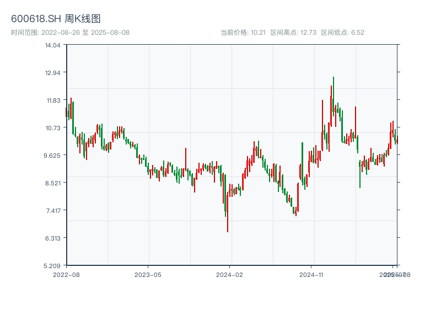Viewport: 441px width, 331px height.
Task: Click the 区间高点 12.73 label
Action: click(x=293, y=33)
